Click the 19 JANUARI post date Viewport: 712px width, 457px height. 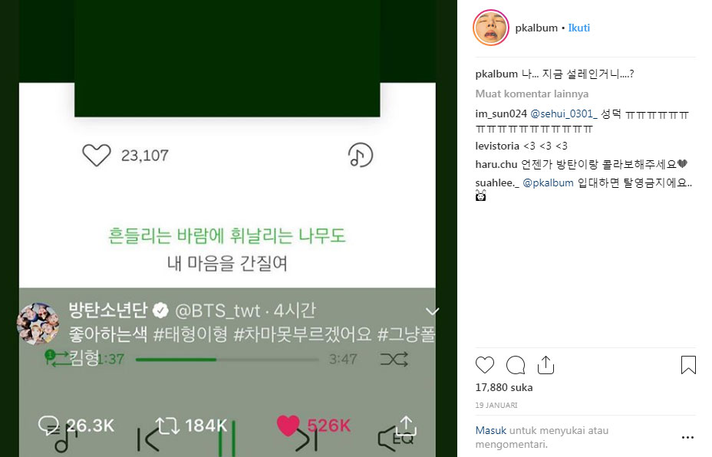pos(496,406)
